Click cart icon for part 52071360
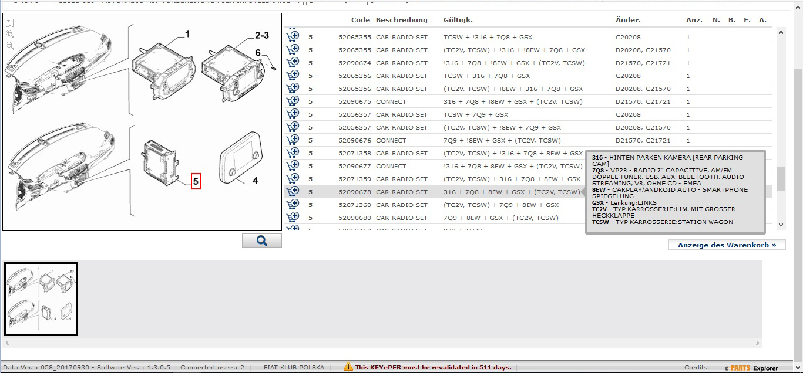Viewport: 803px width, 373px height. pos(293,204)
